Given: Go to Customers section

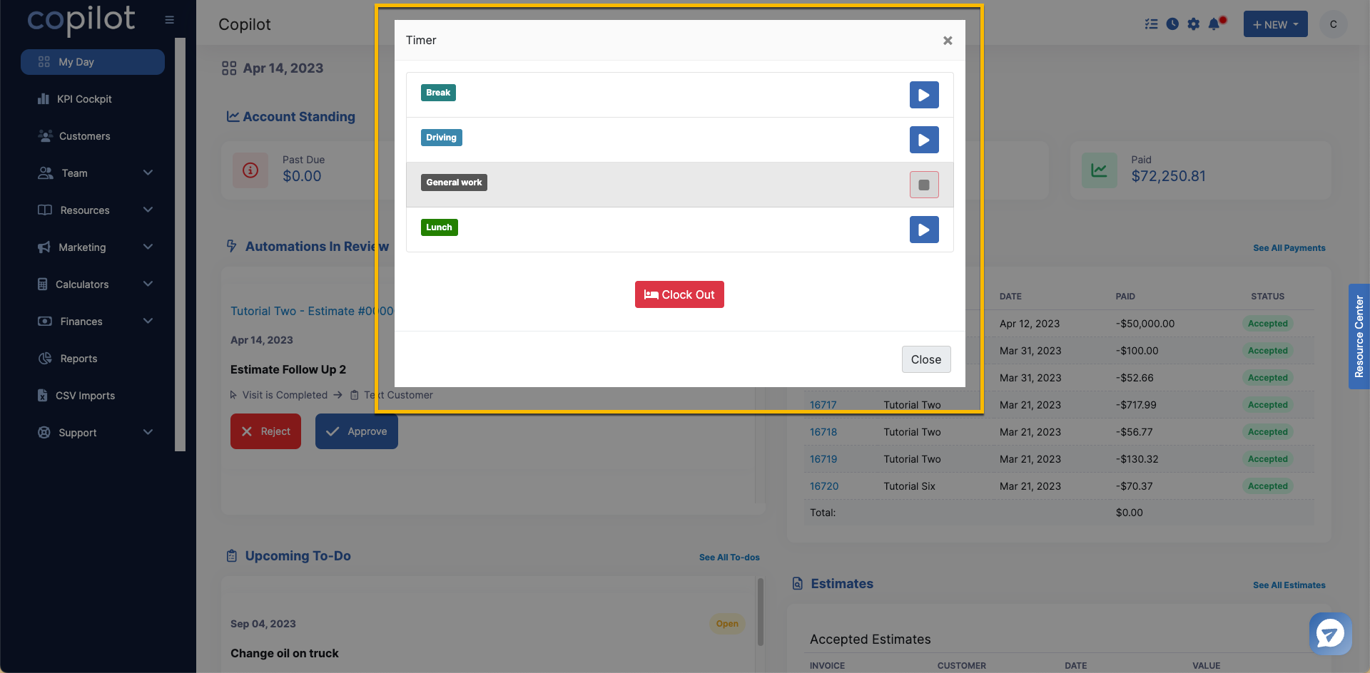Looking at the screenshot, I should (84, 136).
